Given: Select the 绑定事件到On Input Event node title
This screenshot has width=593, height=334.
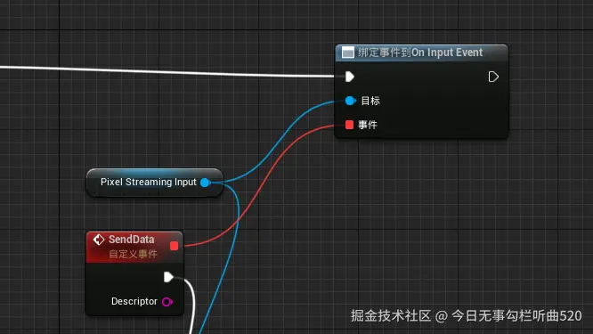Looking at the screenshot, I should pyautogui.click(x=420, y=53).
